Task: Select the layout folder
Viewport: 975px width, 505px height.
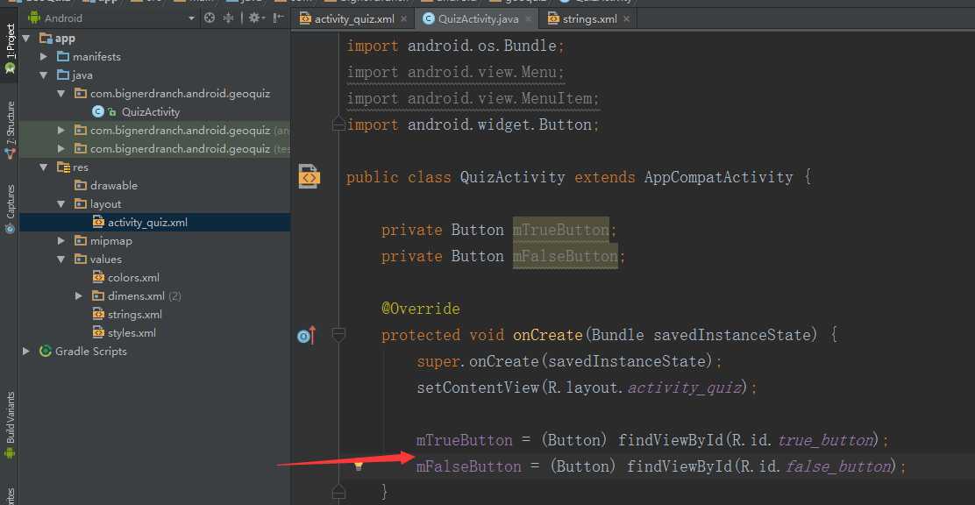Action: pos(155,204)
